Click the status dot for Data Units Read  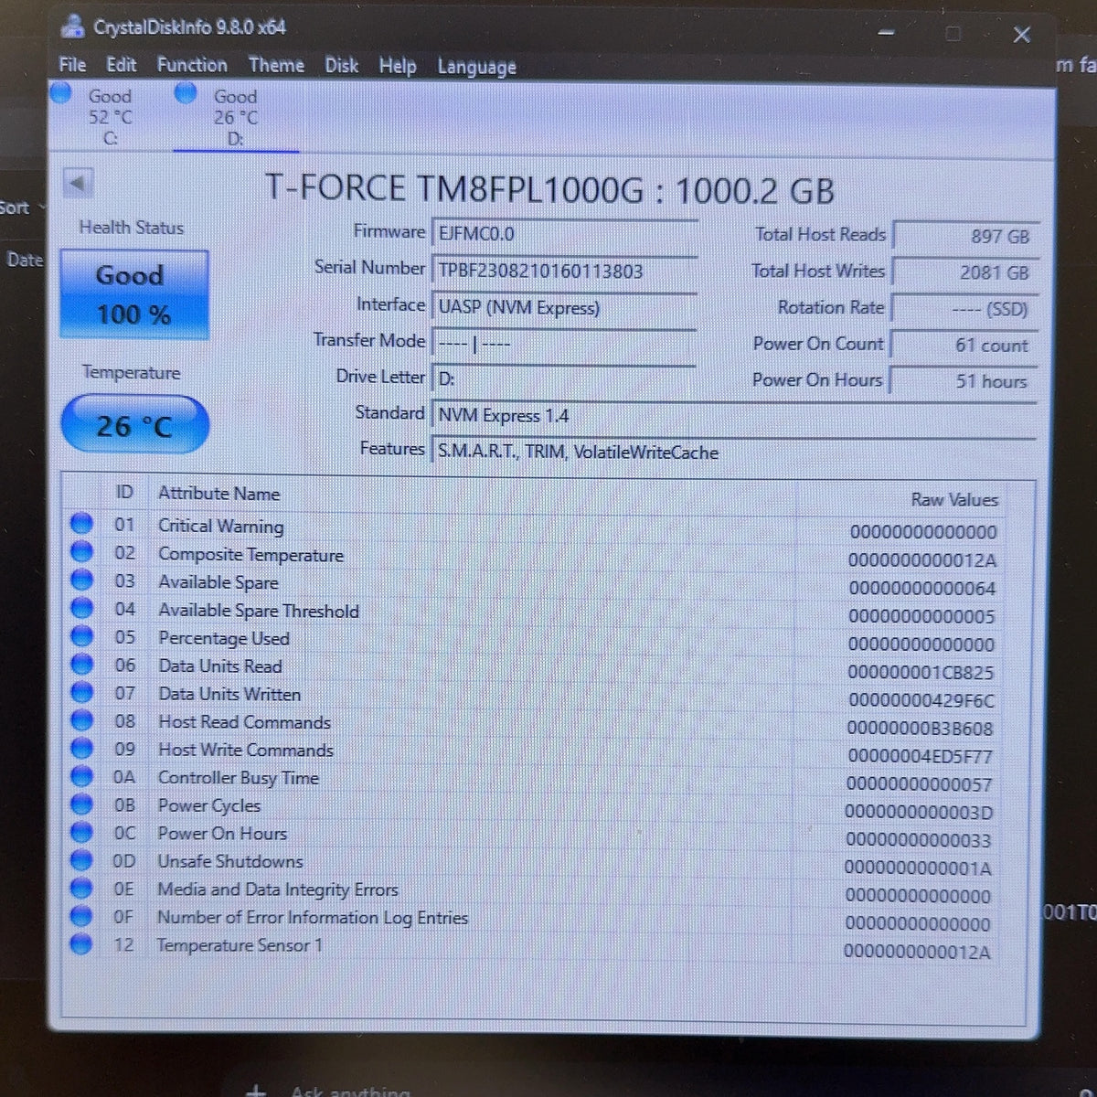82,664
